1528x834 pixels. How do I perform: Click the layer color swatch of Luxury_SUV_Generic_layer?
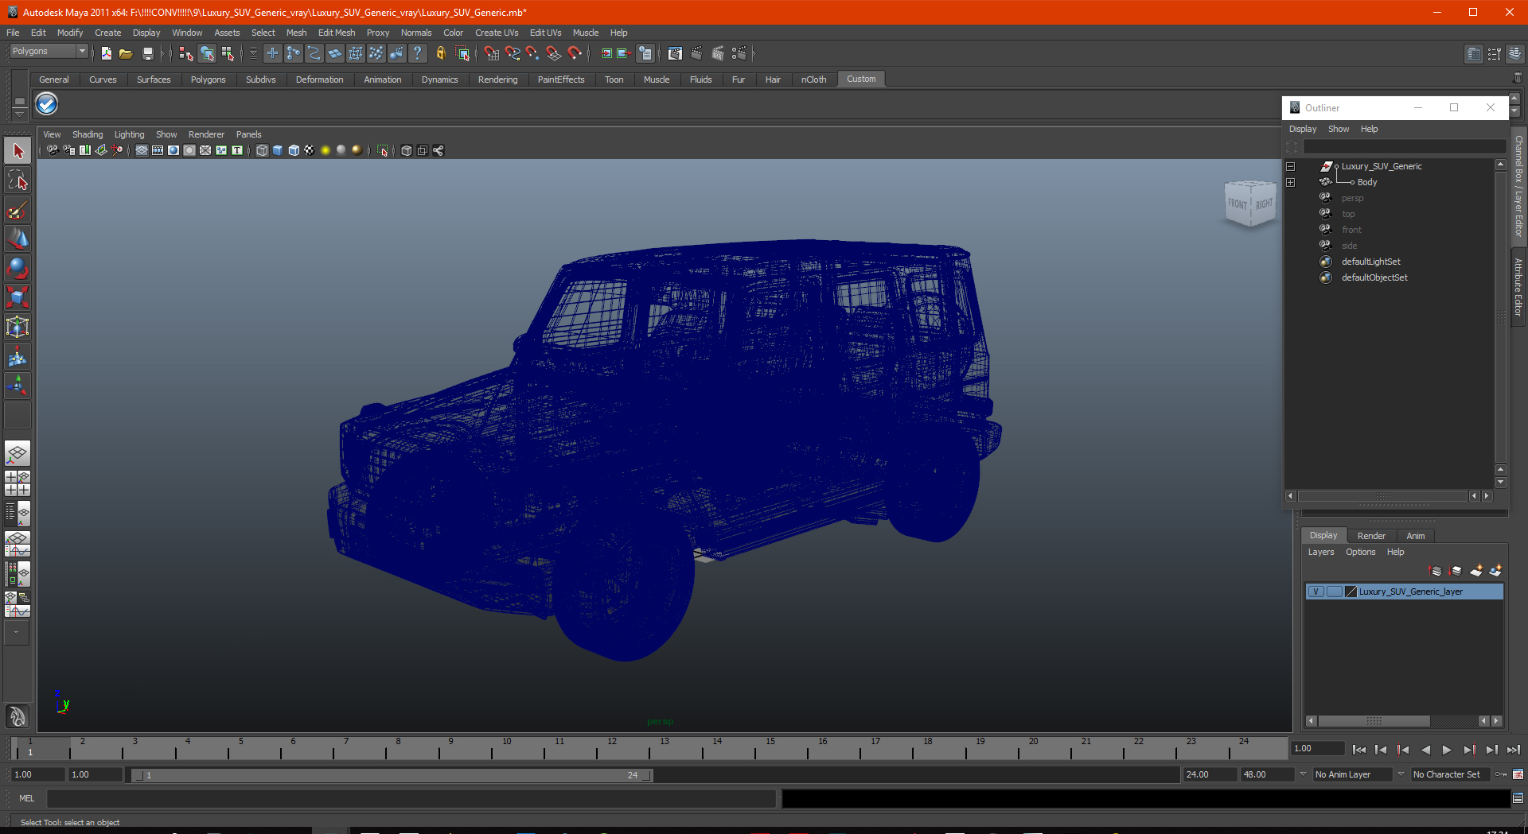click(1351, 592)
